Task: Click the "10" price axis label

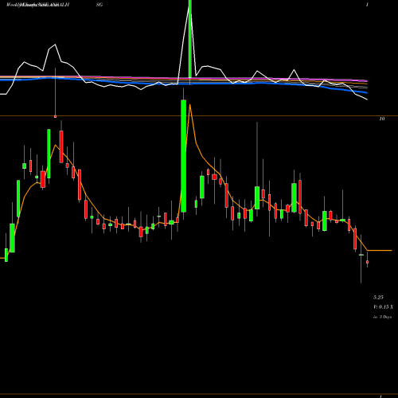Action: 381,119
